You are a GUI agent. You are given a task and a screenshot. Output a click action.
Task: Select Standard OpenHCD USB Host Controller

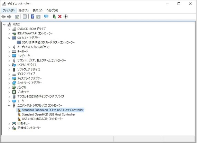pyautogui.click(x=48, y=114)
